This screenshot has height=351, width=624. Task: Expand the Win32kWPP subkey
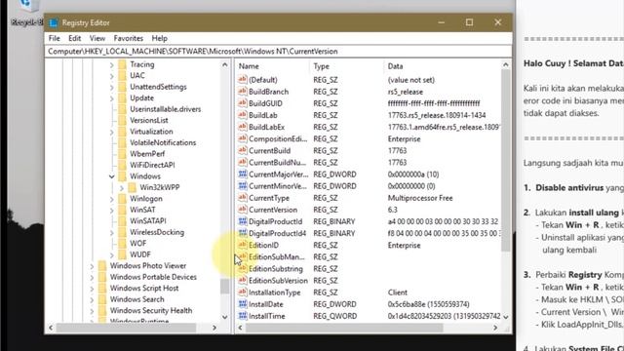pyautogui.click(x=122, y=187)
